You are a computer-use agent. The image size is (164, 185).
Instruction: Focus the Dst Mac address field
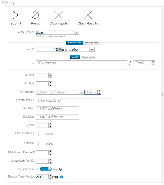pyautogui.click(x=57, y=117)
